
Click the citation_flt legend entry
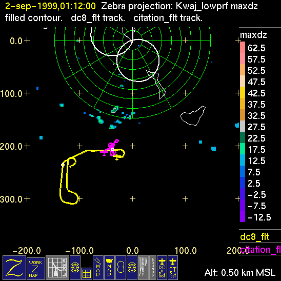tap(260, 249)
